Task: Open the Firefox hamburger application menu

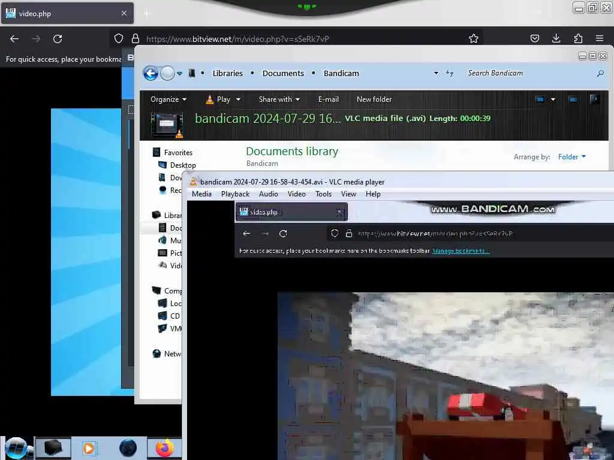Action: click(x=600, y=38)
